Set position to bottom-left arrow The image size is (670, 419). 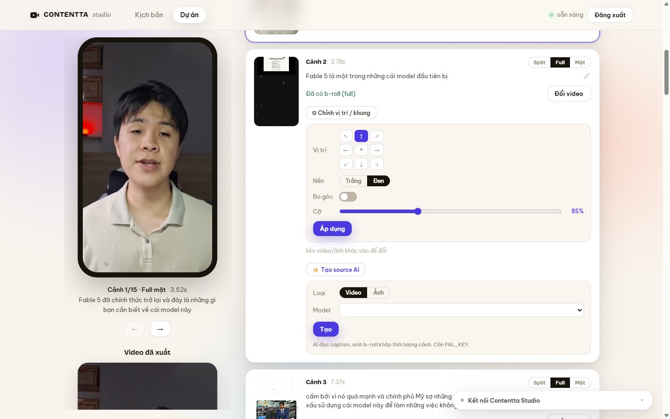point(346,164)
